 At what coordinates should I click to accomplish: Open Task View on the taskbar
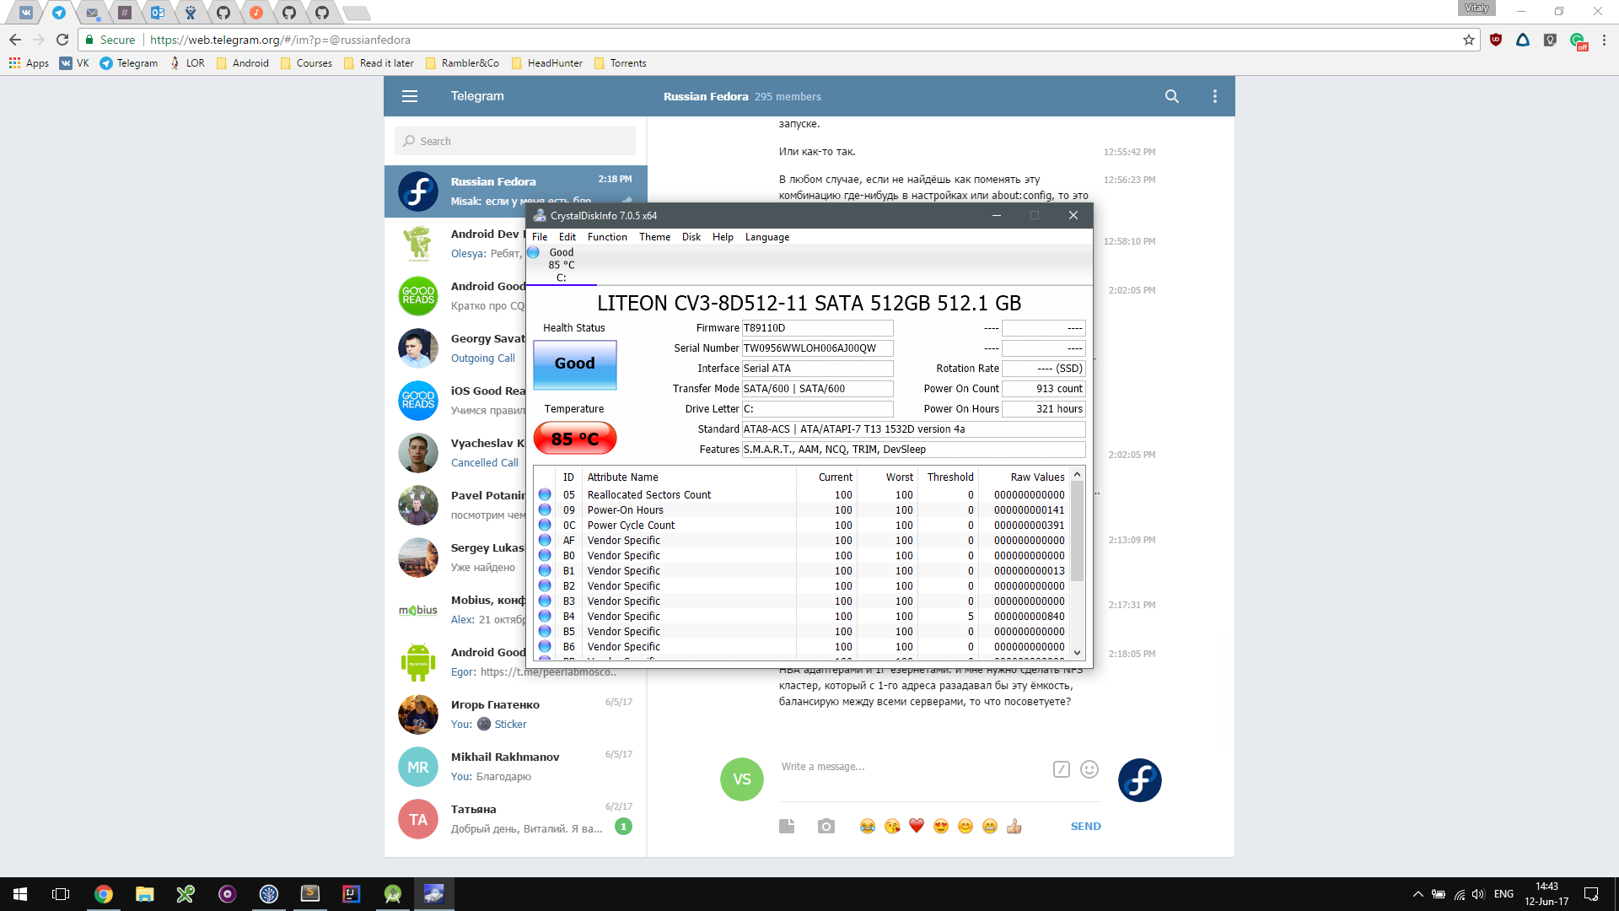coord(61,894)
